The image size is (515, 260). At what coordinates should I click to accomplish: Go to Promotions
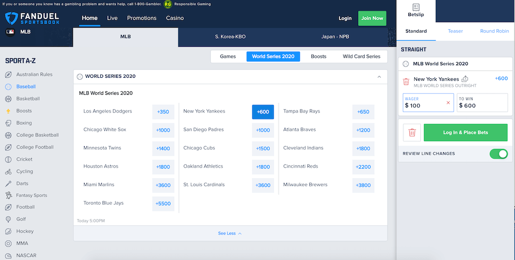click(x=141, y=18)
